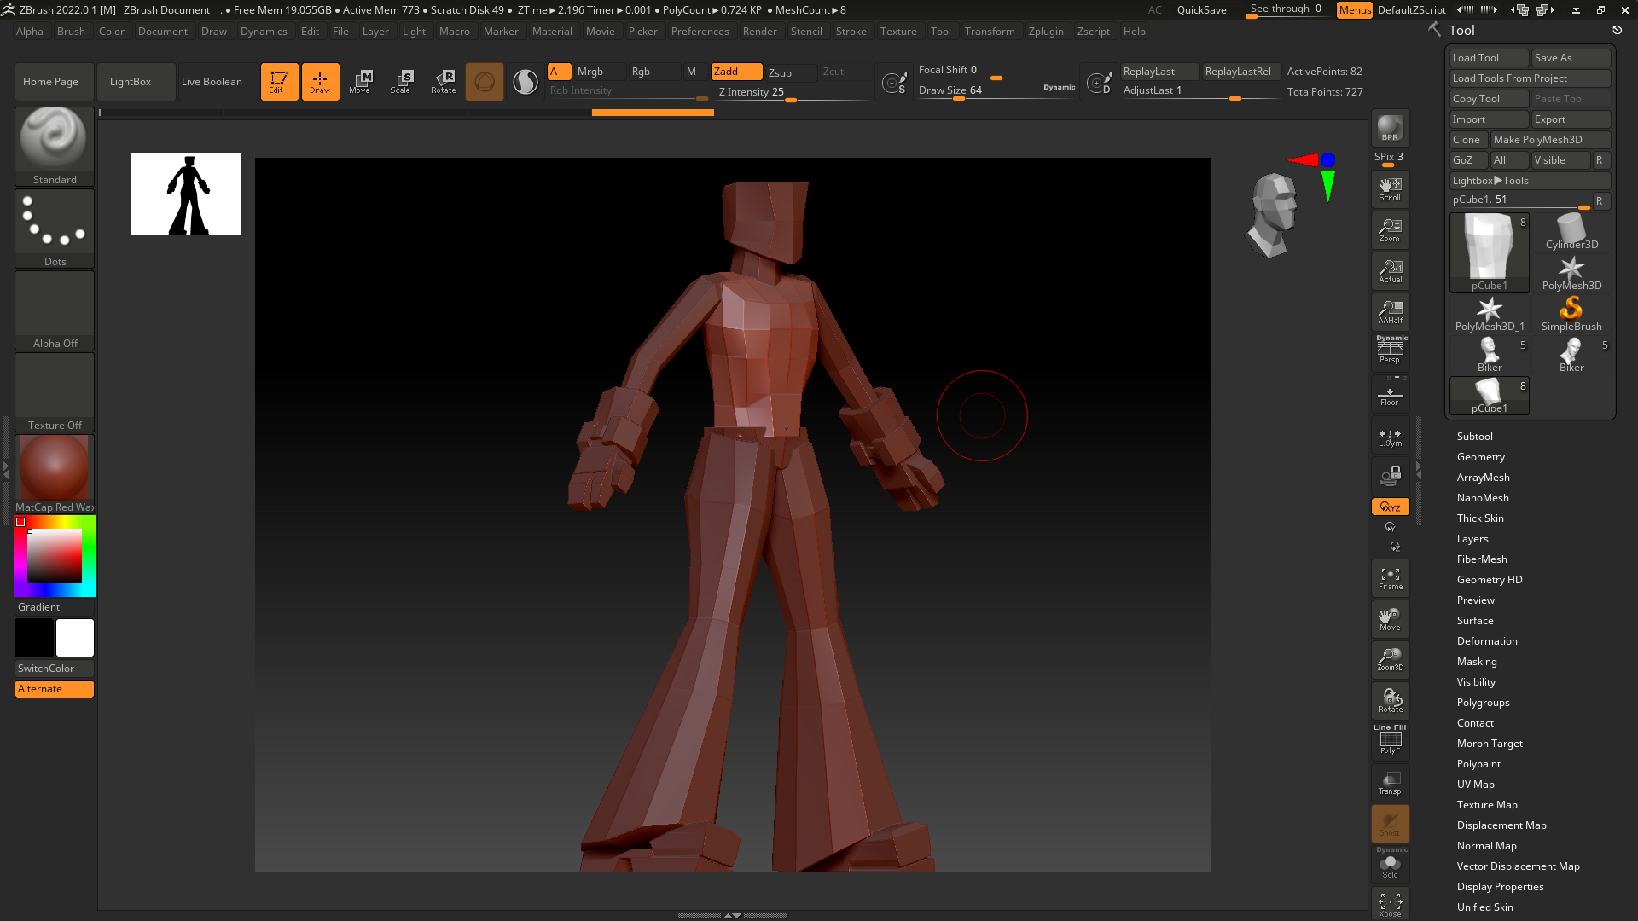This screenshot has height=921, width=1638.
Task: Expand the Subtool palette section
Action: [x=1474, y=437]
